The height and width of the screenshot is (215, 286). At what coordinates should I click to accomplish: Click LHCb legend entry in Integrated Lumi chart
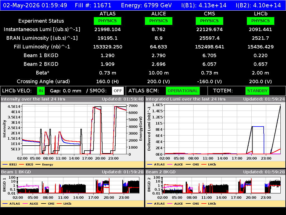point(209,165)
